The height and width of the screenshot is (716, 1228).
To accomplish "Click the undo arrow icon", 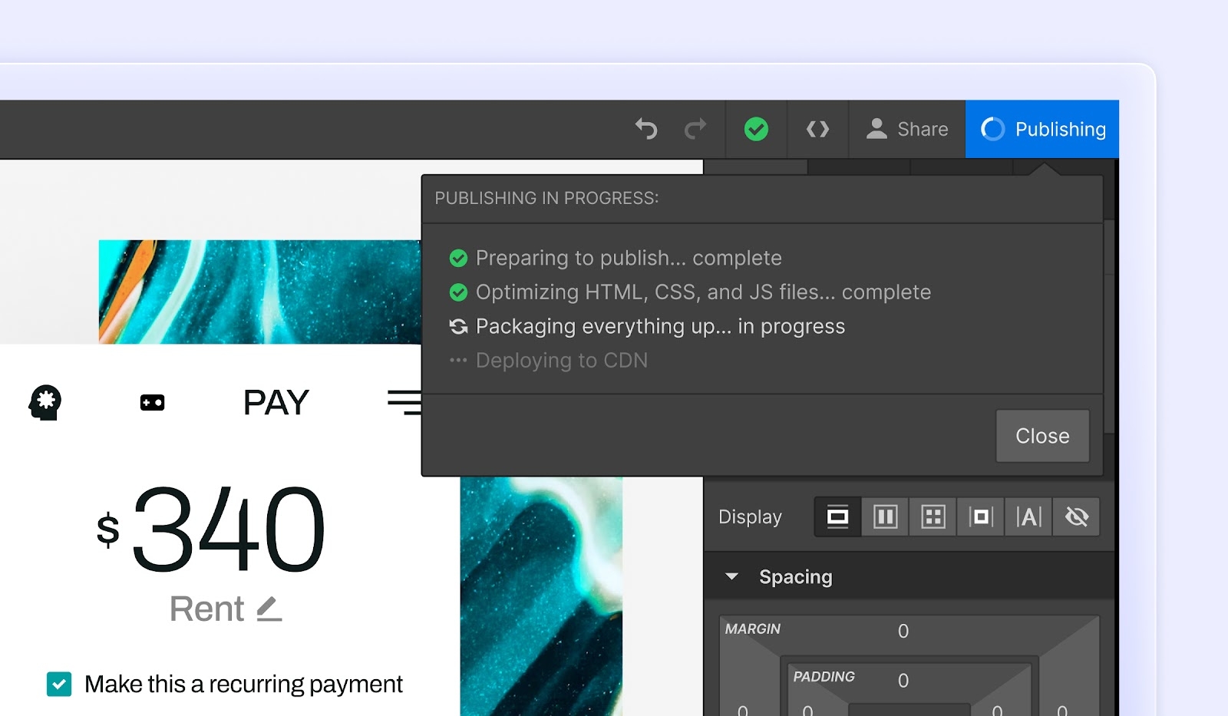I will point(646,129).
